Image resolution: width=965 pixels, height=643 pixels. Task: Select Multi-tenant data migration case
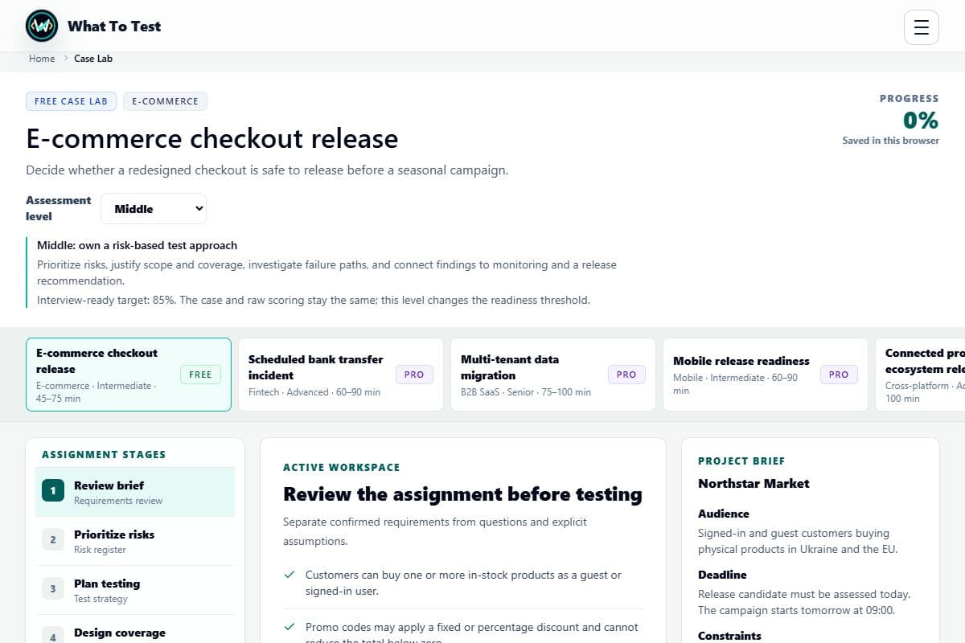coord(553,375)
